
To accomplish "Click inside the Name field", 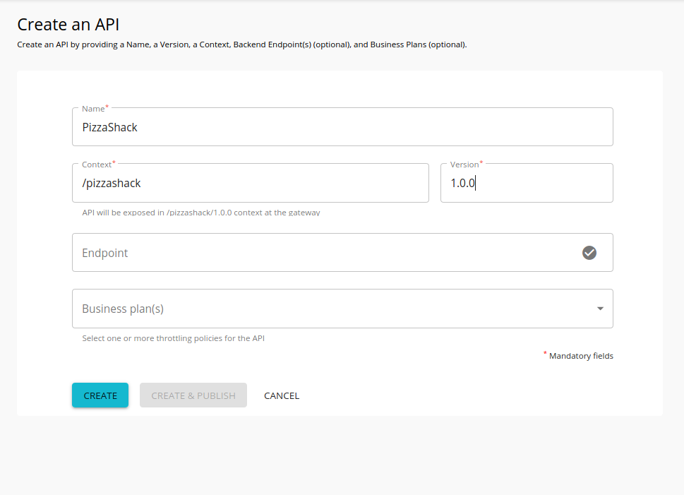I will coord(282,127).
